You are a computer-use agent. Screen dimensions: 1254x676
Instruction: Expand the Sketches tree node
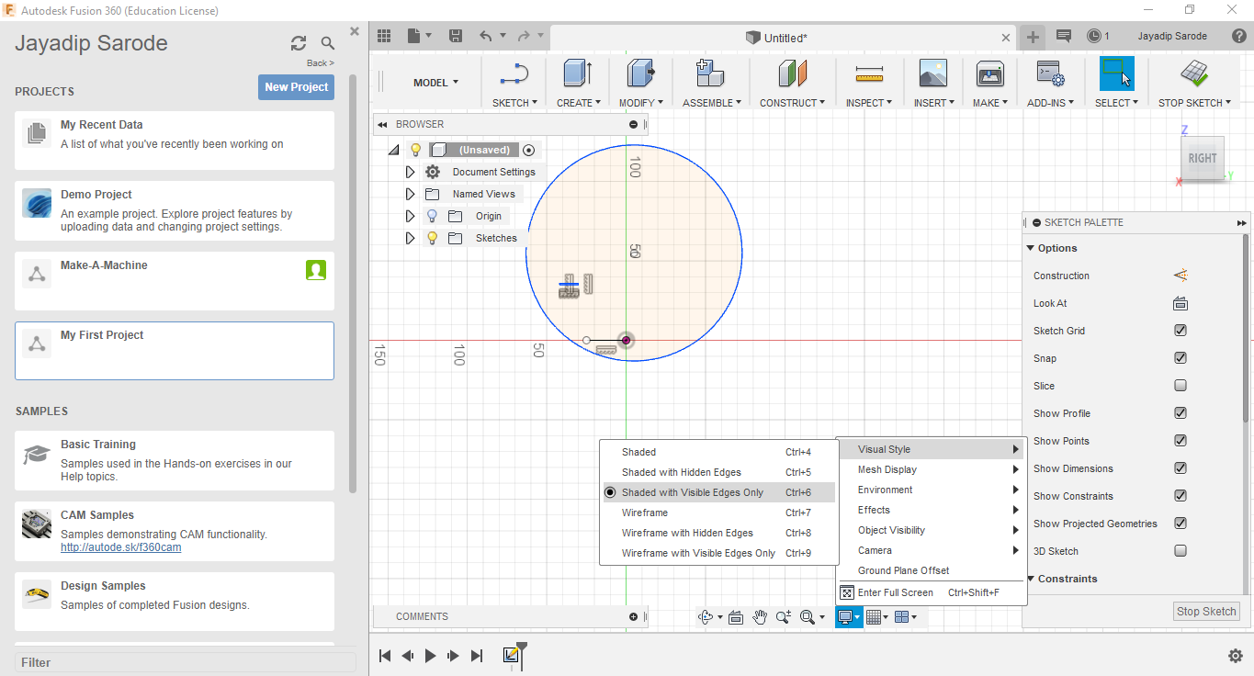pyautogui.click(x=410, y=238)
